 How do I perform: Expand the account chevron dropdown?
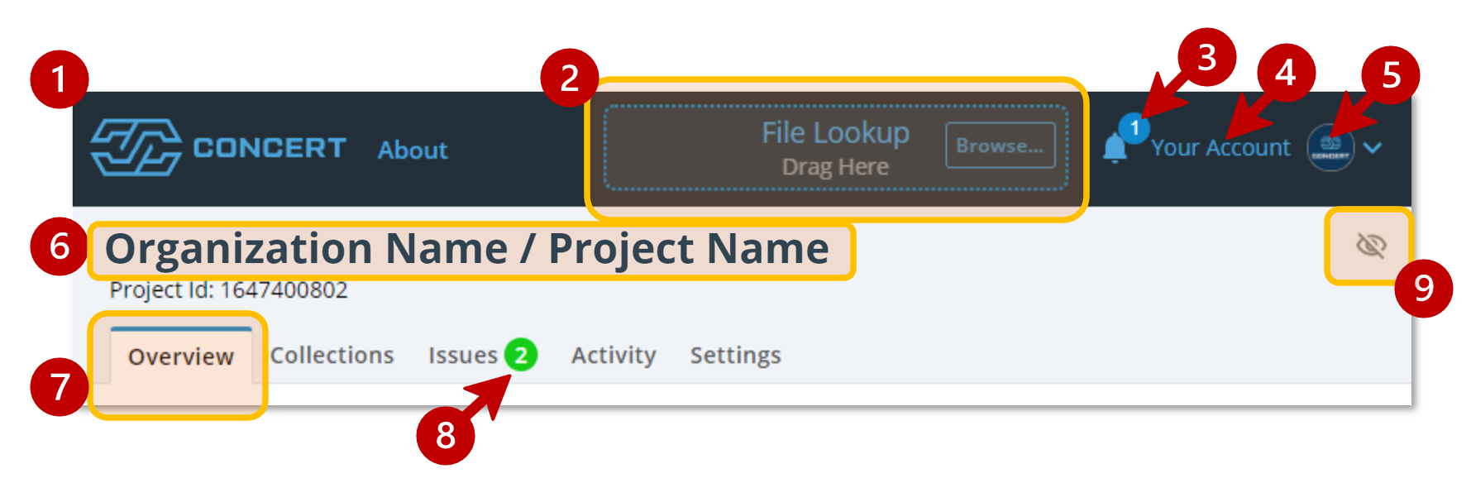[1373, 148]
